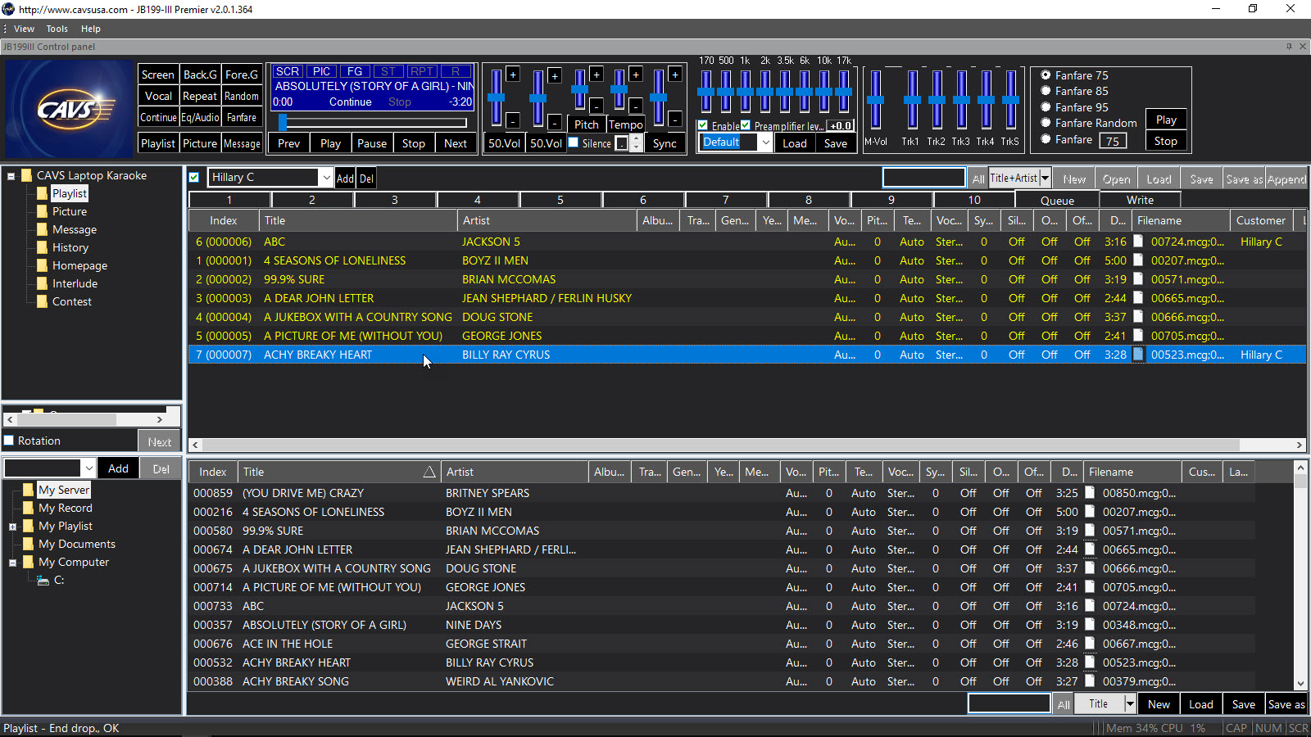
Task: Click the My Server folder icon
Action: pyautogui.click(x=29, y=491)
